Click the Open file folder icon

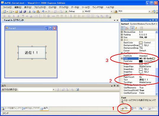point(17,12)
